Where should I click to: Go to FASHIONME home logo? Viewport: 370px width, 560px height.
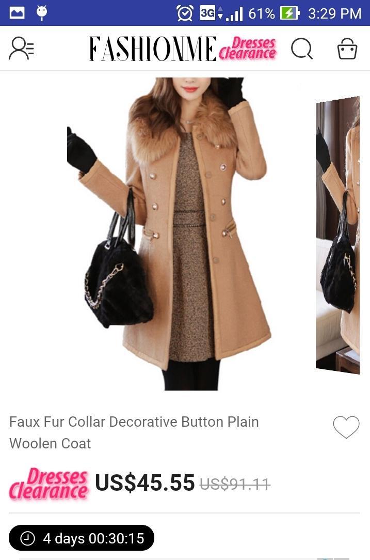pos(153,49)
